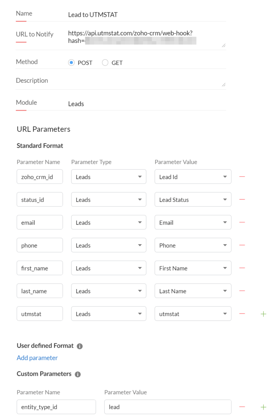Screen dimensions: 274x418
Task: Click the Description text area
Action: (146, 81)
